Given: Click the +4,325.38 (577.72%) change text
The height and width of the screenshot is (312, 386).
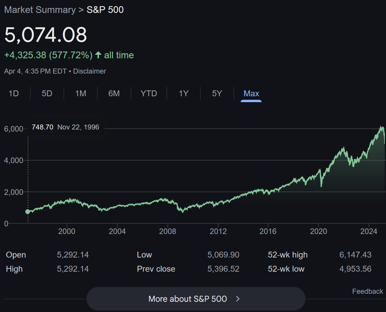Looking at the screenshot, I should (x=49, y=55).
